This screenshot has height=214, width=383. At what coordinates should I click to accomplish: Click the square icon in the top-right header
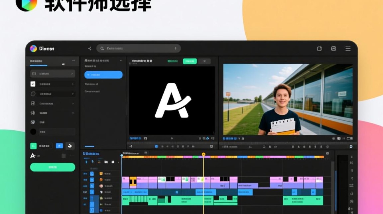point(319,49)
